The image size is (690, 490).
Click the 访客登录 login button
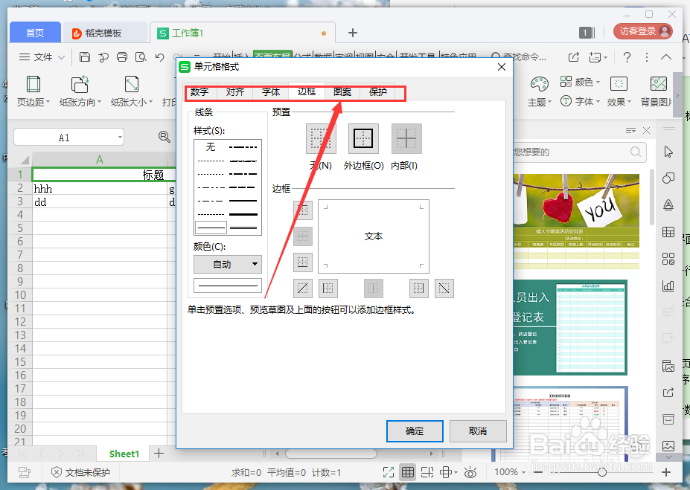(x=643, y=31)
